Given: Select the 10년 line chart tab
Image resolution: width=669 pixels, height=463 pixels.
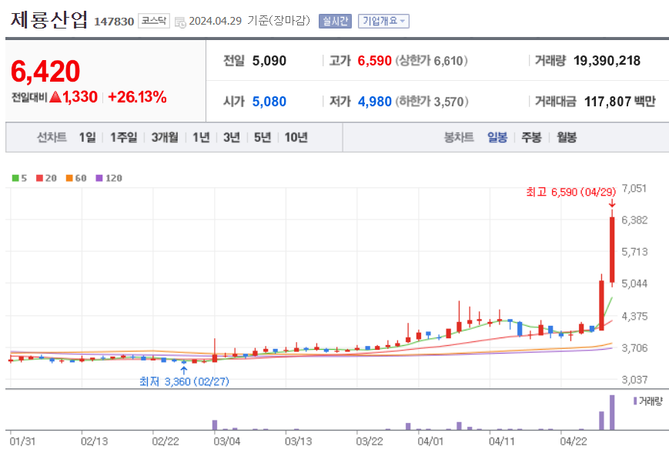Looking at the screenshot, I should [x=296, y=138].
